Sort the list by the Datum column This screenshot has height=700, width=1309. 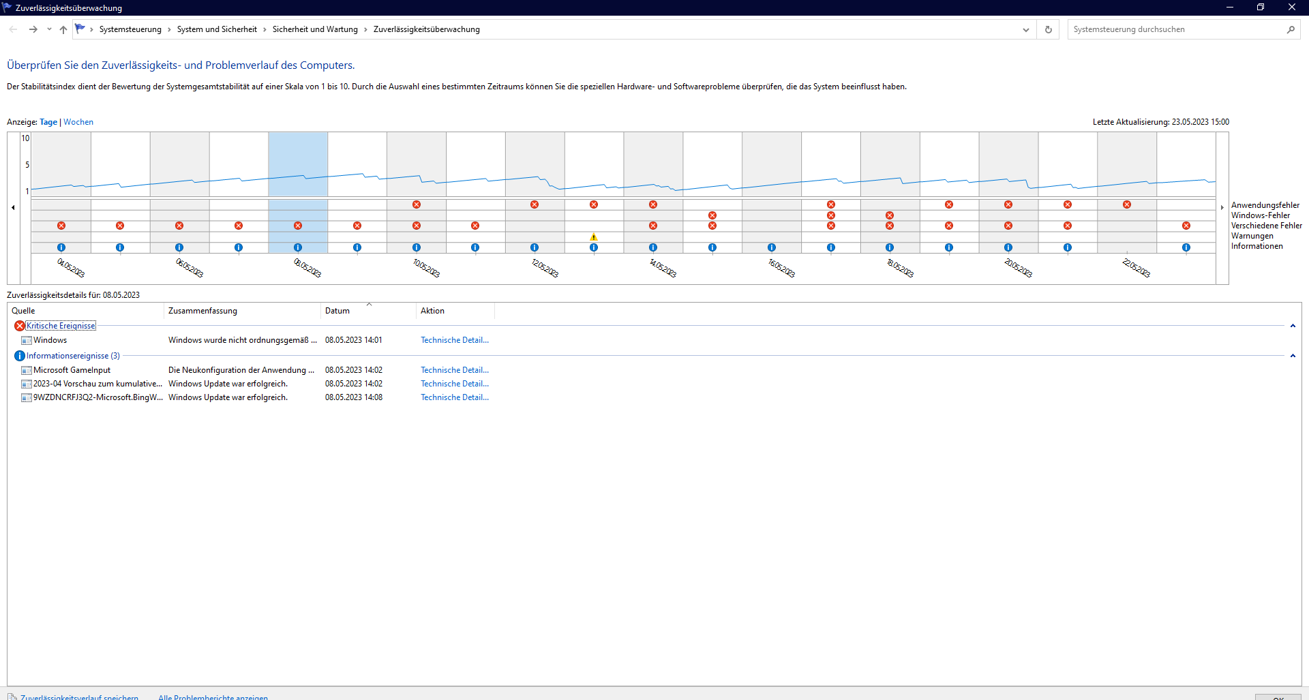tap(368, 311)
